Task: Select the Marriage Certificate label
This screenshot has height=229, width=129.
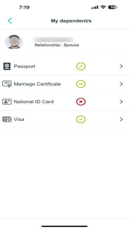Action: [x=37, y=84]
